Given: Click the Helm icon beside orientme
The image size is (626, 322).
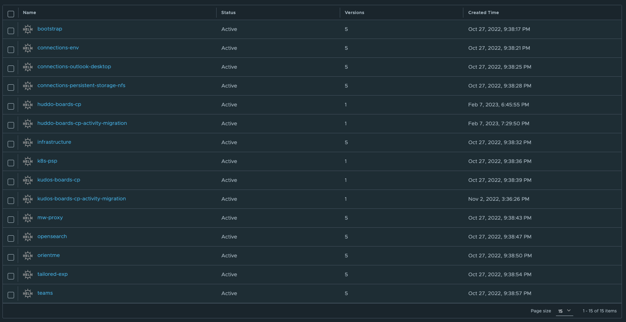Looking at the screenshot, I should coord(27,256).
